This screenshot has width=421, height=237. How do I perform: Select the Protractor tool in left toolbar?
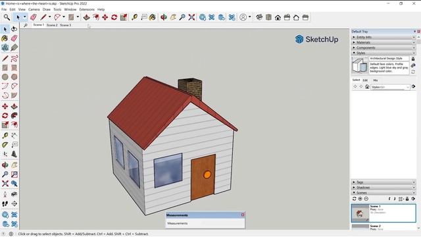pos(5,145)
